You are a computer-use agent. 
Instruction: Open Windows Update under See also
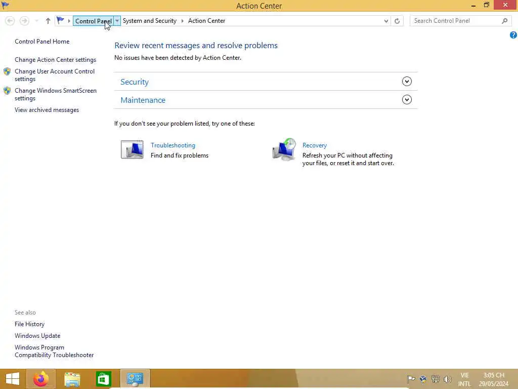pyautogui.click(x=37, y=336)
